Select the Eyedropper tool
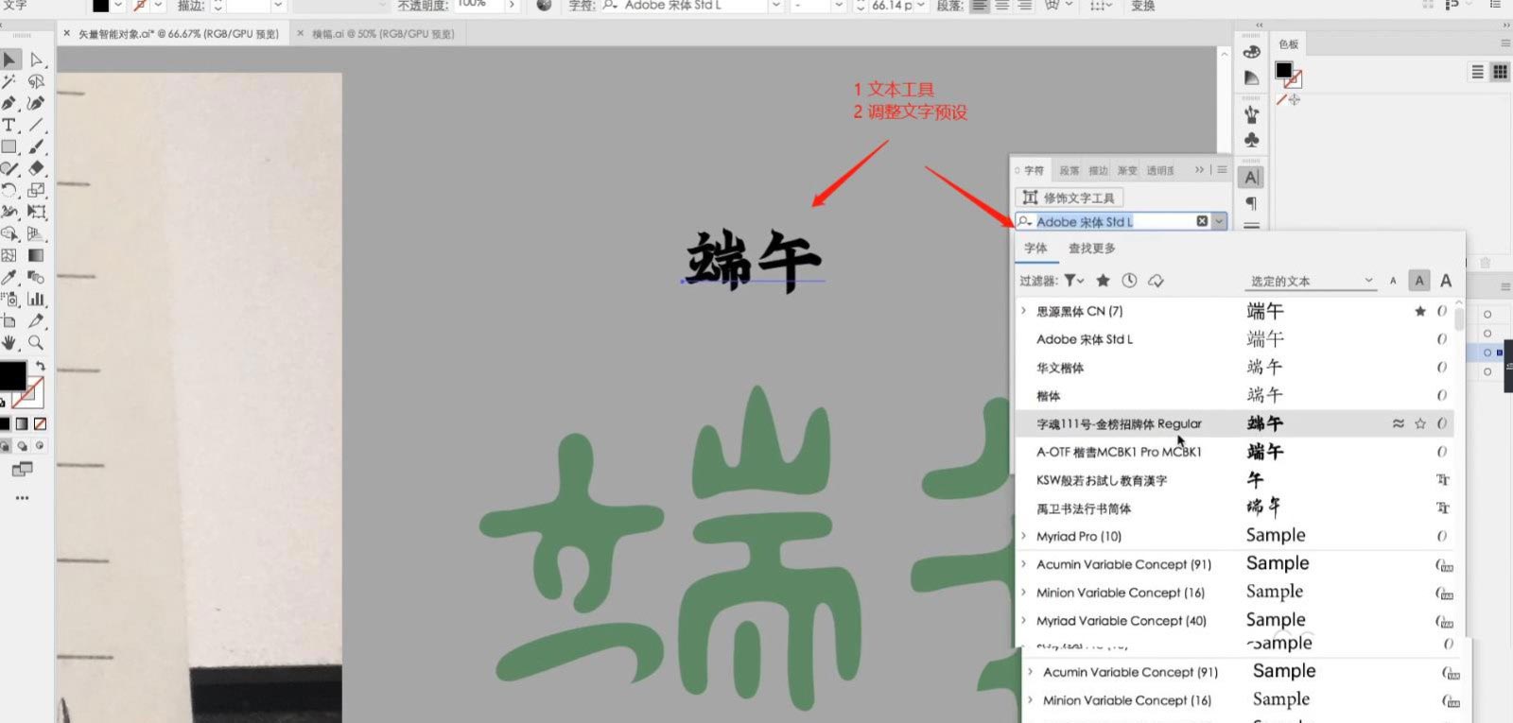The height and width of the screenshot is (723, 1513). pyautogui.click(x=9, y=277)
